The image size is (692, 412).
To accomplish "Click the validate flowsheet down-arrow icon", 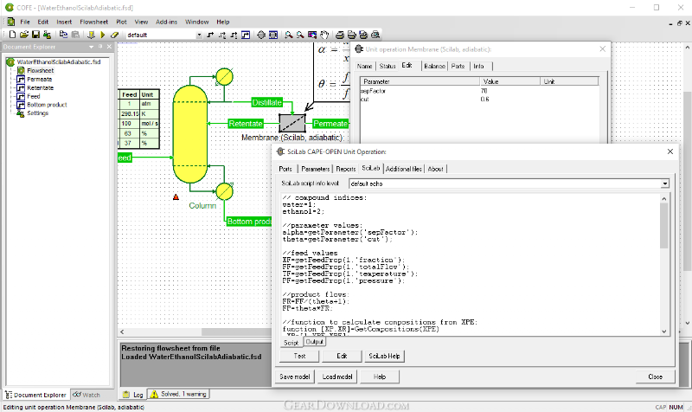I will [x=91, y=35].
